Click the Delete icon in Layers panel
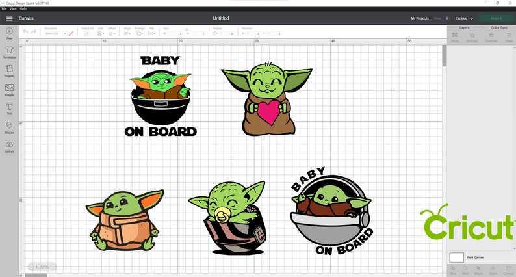This screenshot has width=516, height=277. (x=509, y=36)
